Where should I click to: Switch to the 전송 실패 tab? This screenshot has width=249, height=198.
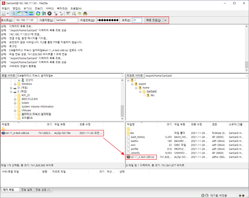point(27,190)
